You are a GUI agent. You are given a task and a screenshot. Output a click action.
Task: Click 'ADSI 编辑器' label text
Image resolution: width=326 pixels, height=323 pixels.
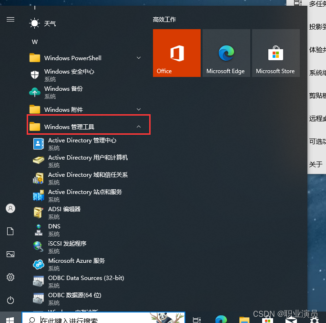pos(64,209)
